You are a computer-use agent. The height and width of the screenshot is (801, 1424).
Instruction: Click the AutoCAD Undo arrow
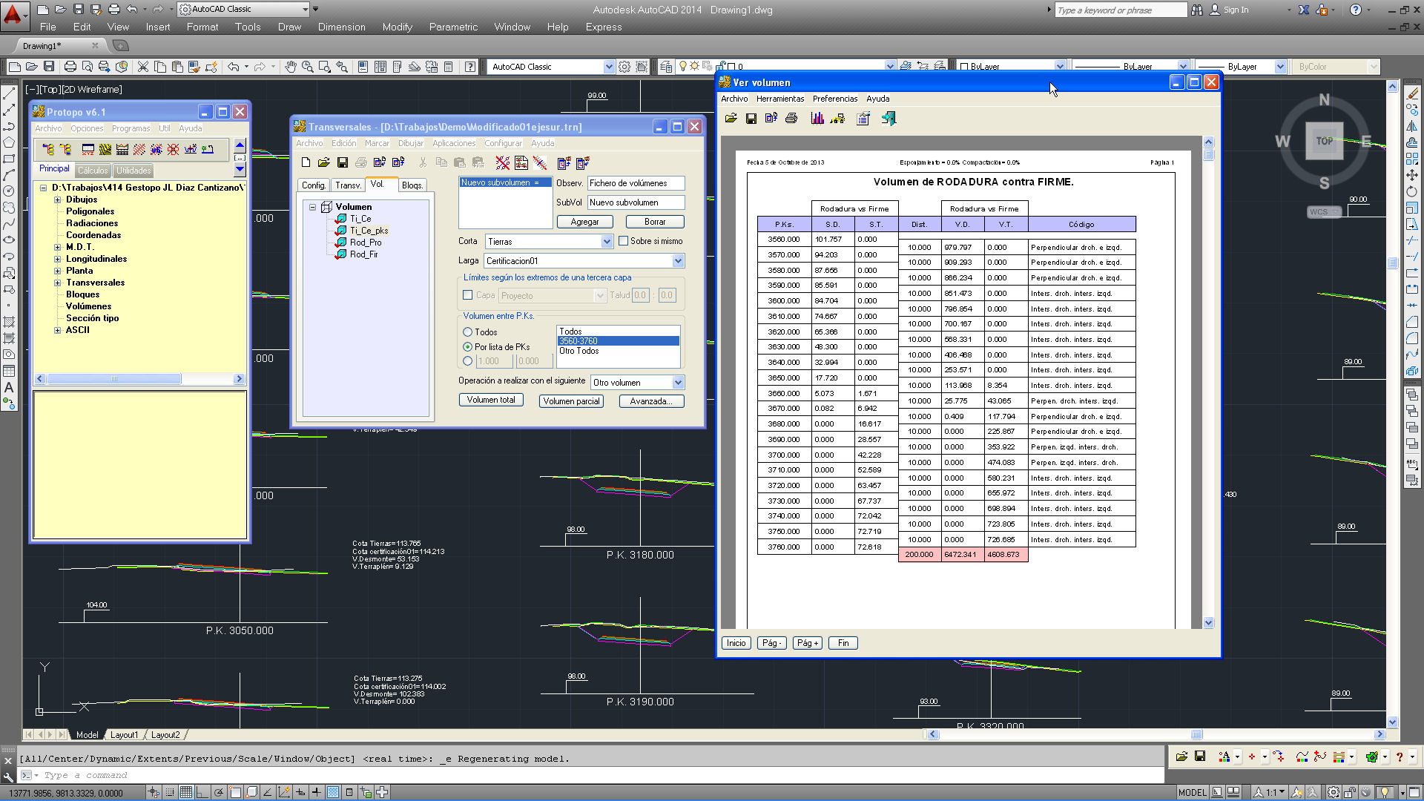tap(234, 67)
